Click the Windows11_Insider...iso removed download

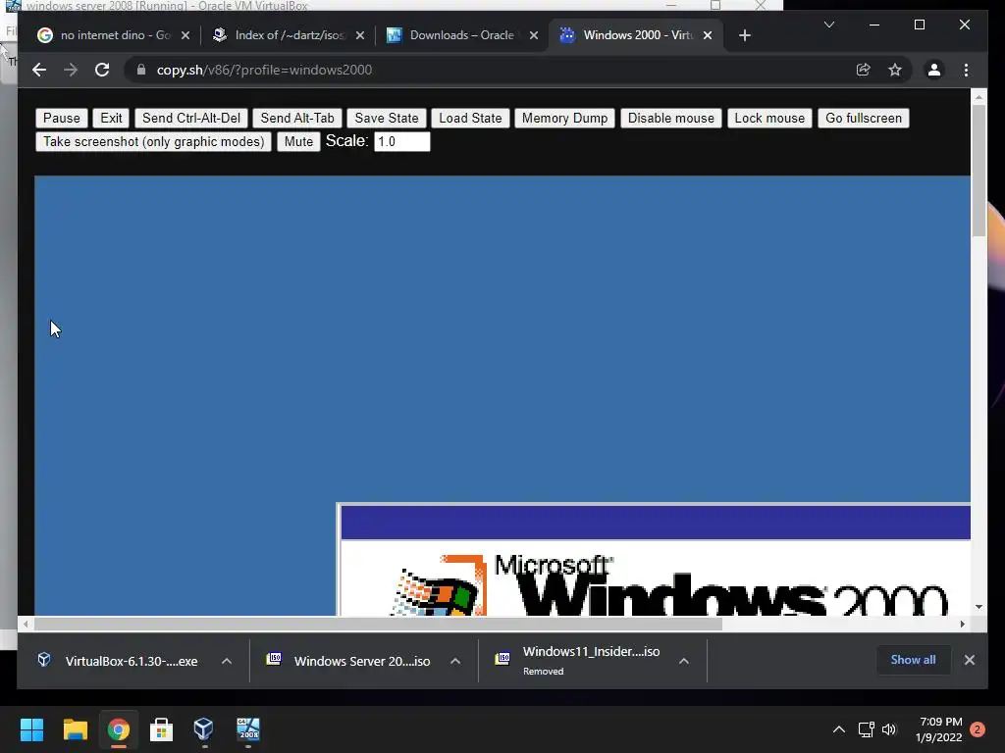pyautogui.click(x=578, y=661)
